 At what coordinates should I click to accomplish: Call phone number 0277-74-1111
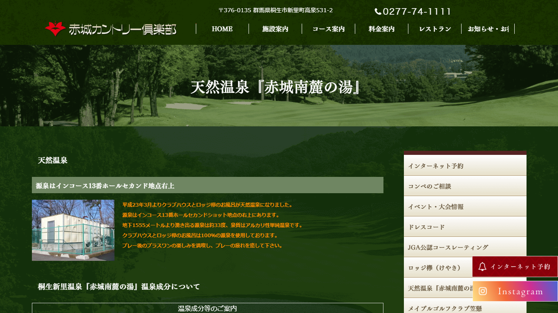coord(417,12)
